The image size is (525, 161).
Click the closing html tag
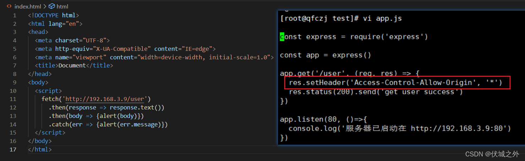[x=40, y=150]
